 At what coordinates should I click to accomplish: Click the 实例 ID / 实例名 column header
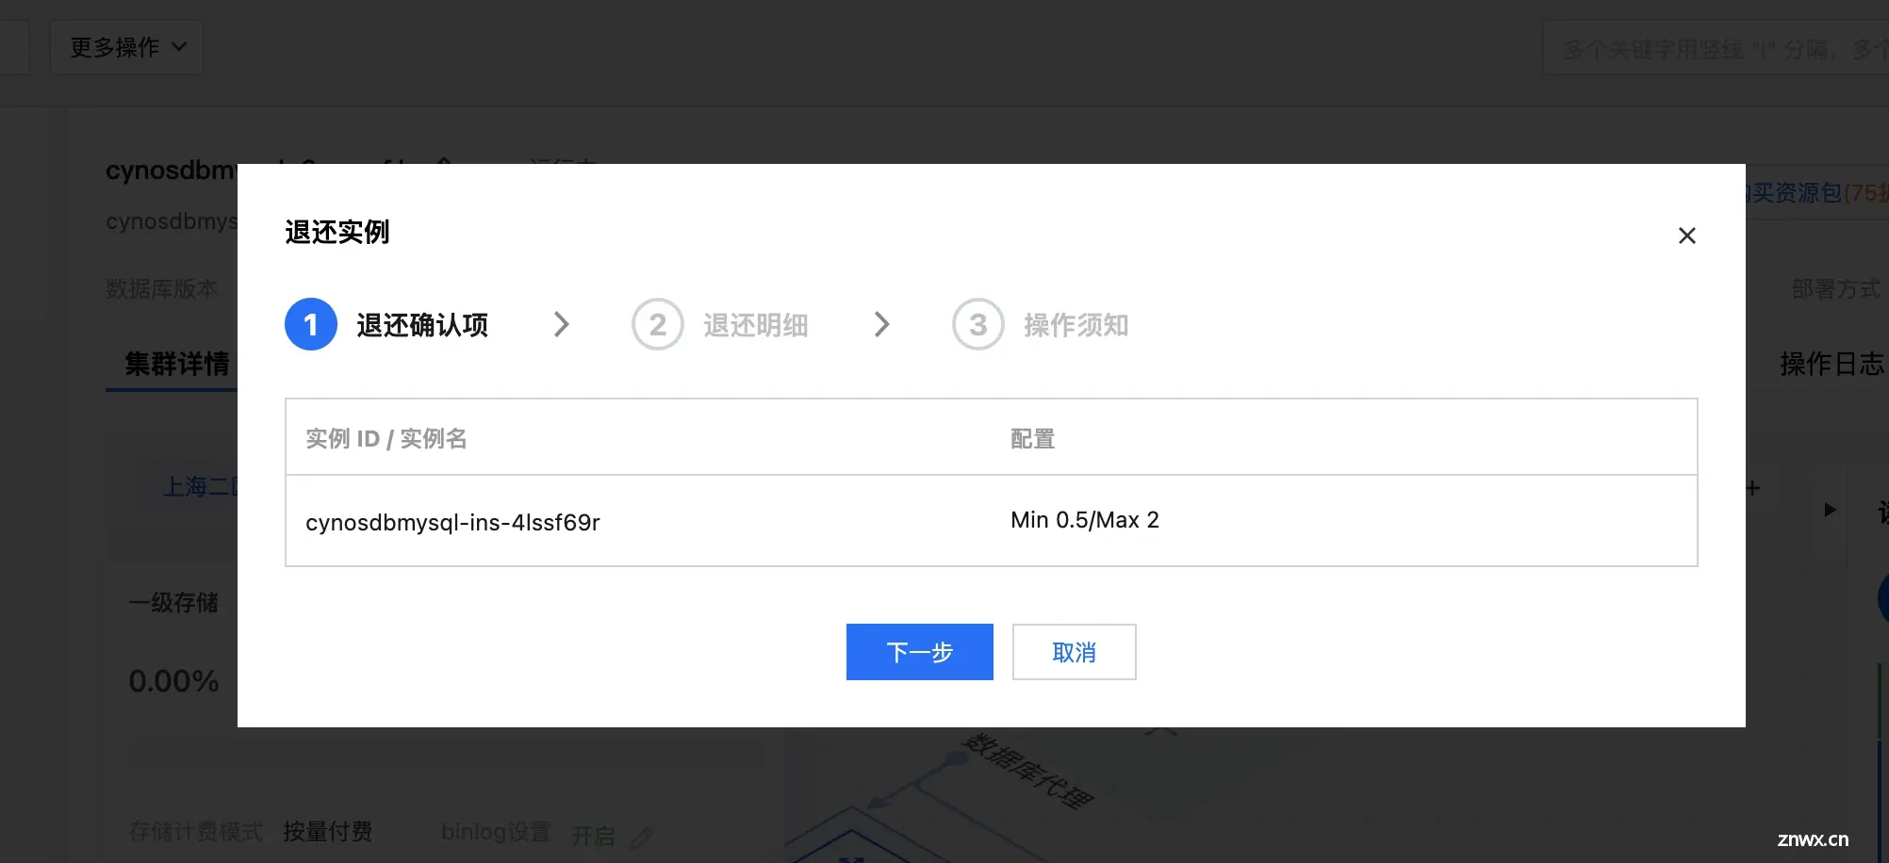coord(386,439)
